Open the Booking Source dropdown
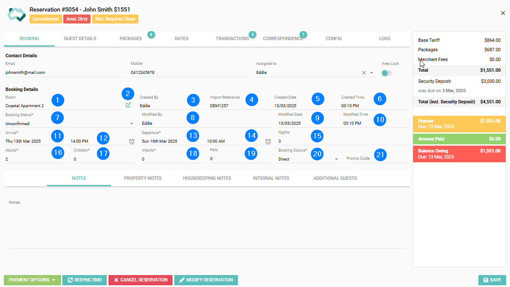This screenshot has width=510, height=287. (x=337, y=159)
